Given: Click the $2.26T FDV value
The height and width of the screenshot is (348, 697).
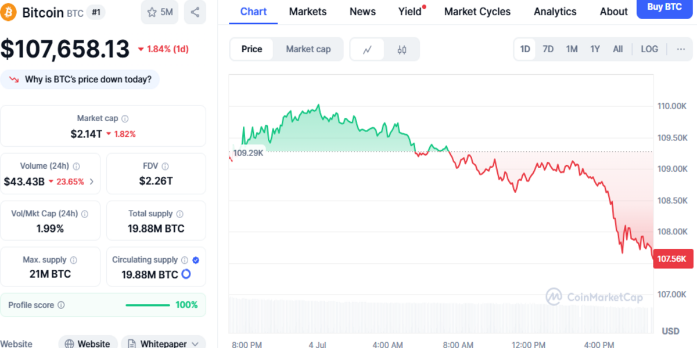Looking at the screenshot, I should [x=156, y=182].
